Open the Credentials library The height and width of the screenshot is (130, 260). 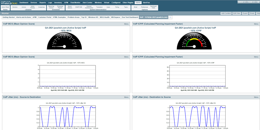[x=41, y=7]
